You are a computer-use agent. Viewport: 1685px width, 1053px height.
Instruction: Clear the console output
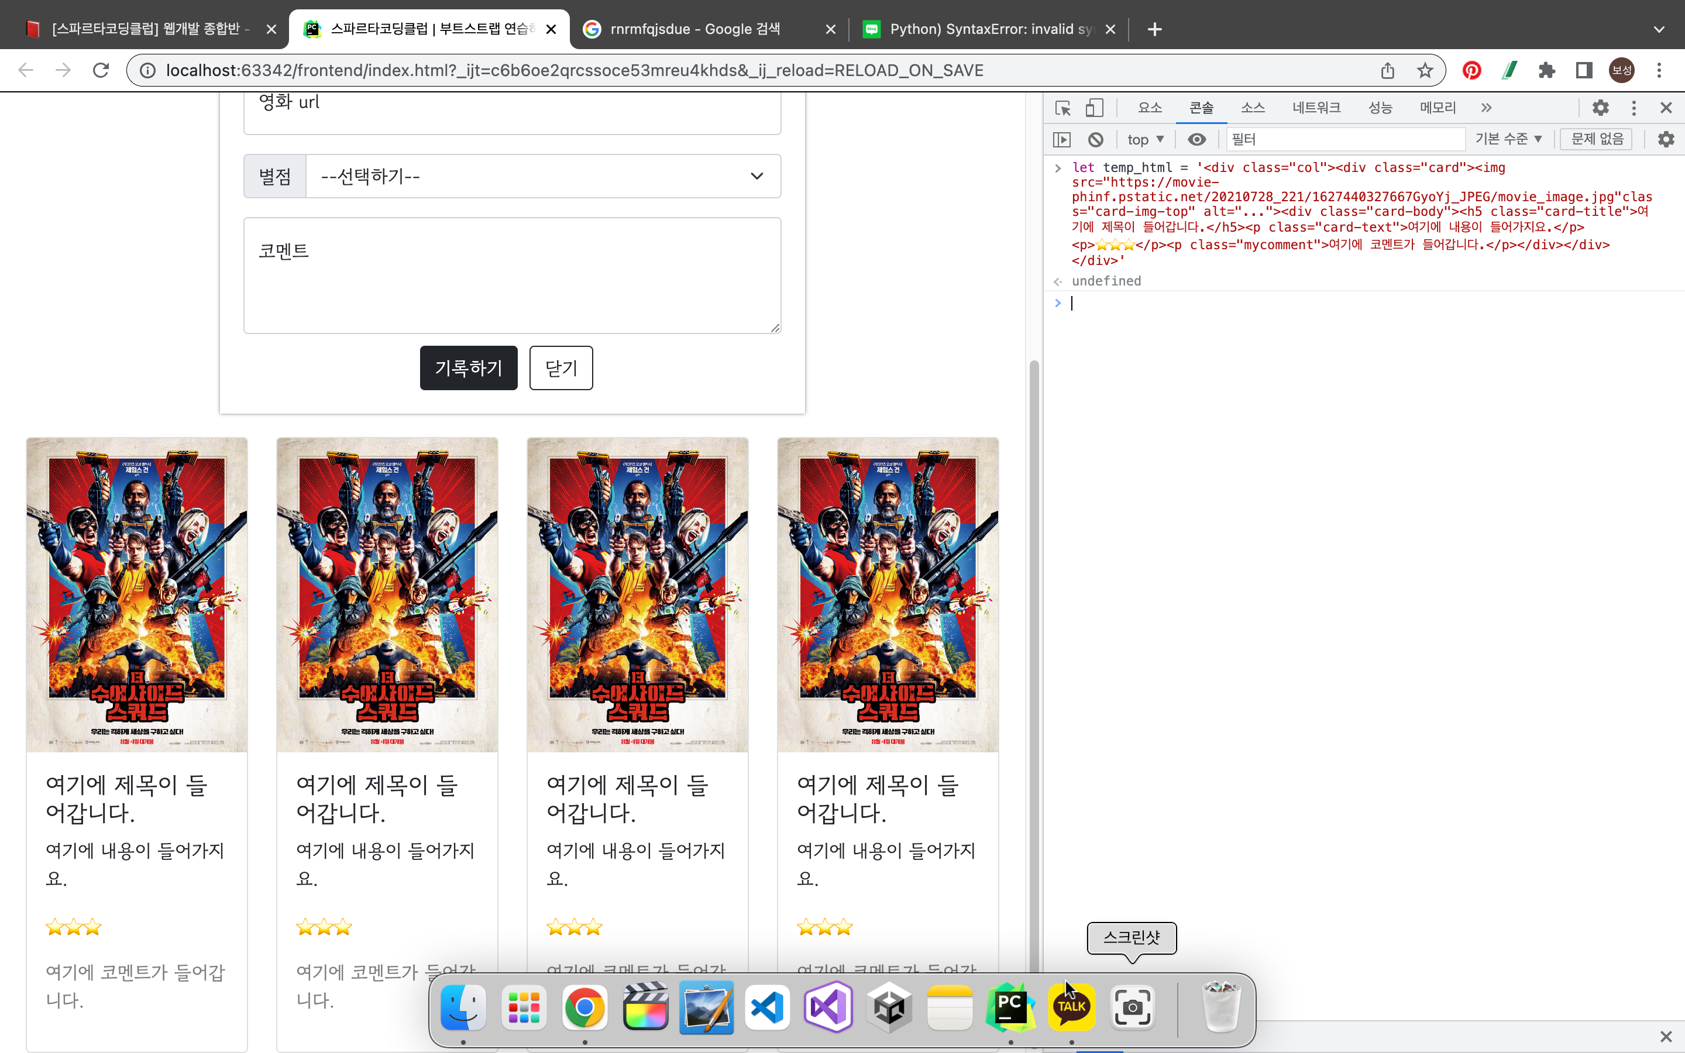1096,139
